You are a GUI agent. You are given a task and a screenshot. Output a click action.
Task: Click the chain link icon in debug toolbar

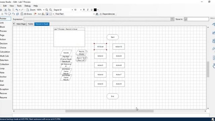tap(39, 14)
